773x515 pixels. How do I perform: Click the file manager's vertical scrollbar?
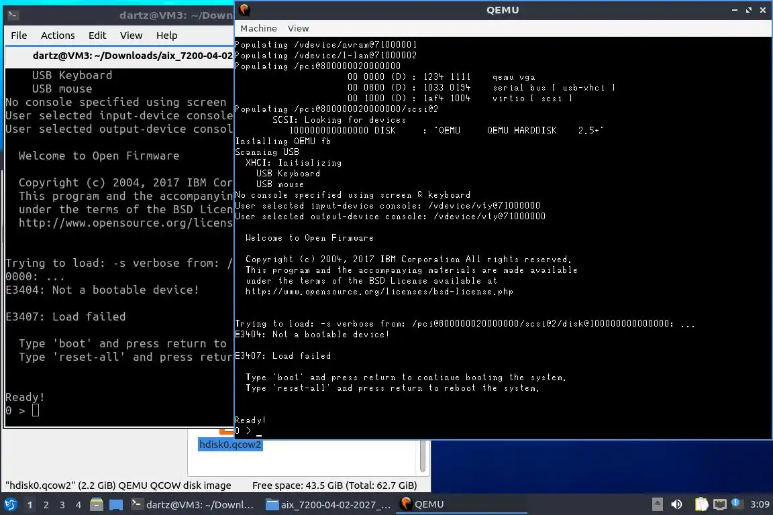pyautogui.click(x=423, y=457)
